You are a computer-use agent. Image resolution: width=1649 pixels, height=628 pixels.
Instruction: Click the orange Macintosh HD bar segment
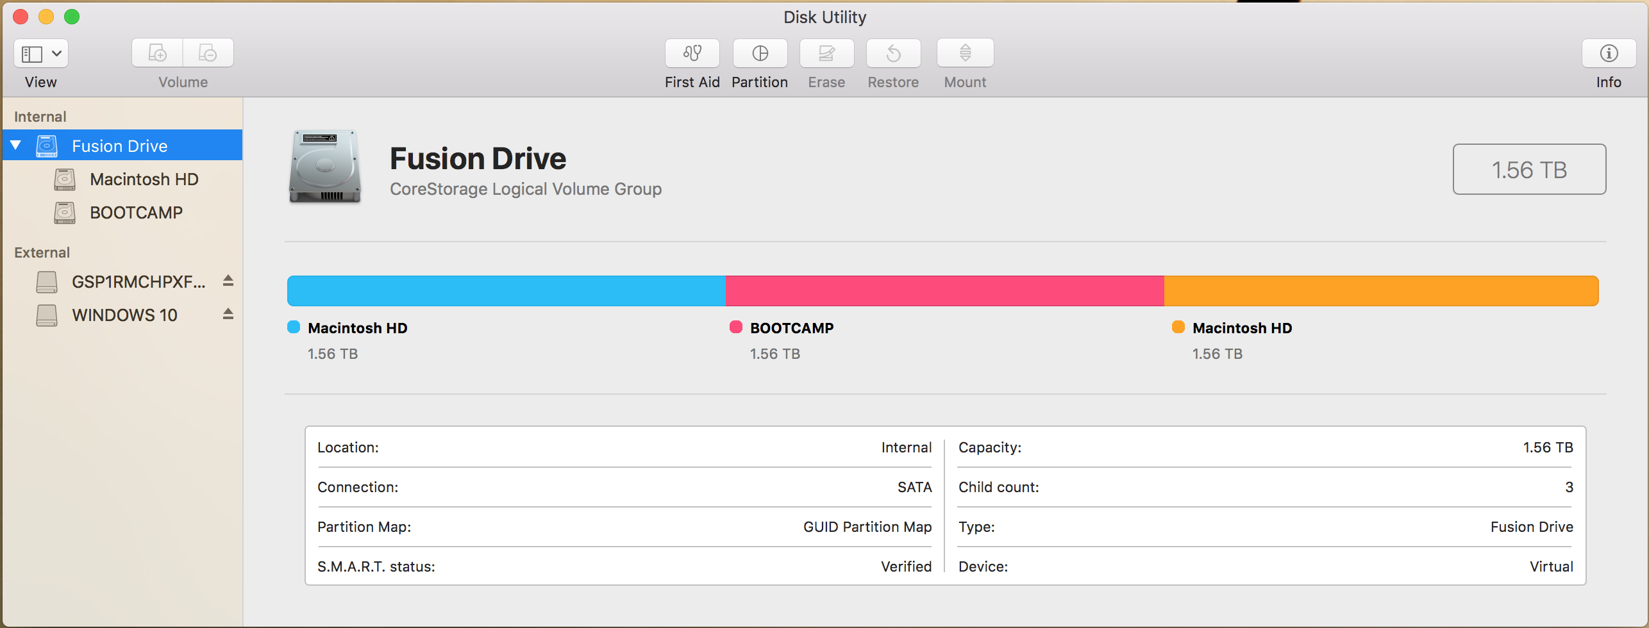point(1382,291)
